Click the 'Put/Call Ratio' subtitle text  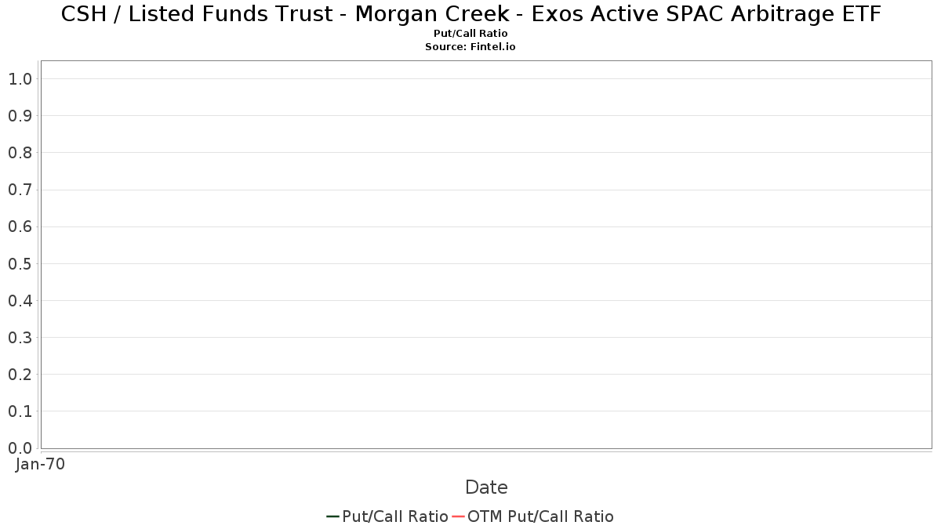click(470, 34)
